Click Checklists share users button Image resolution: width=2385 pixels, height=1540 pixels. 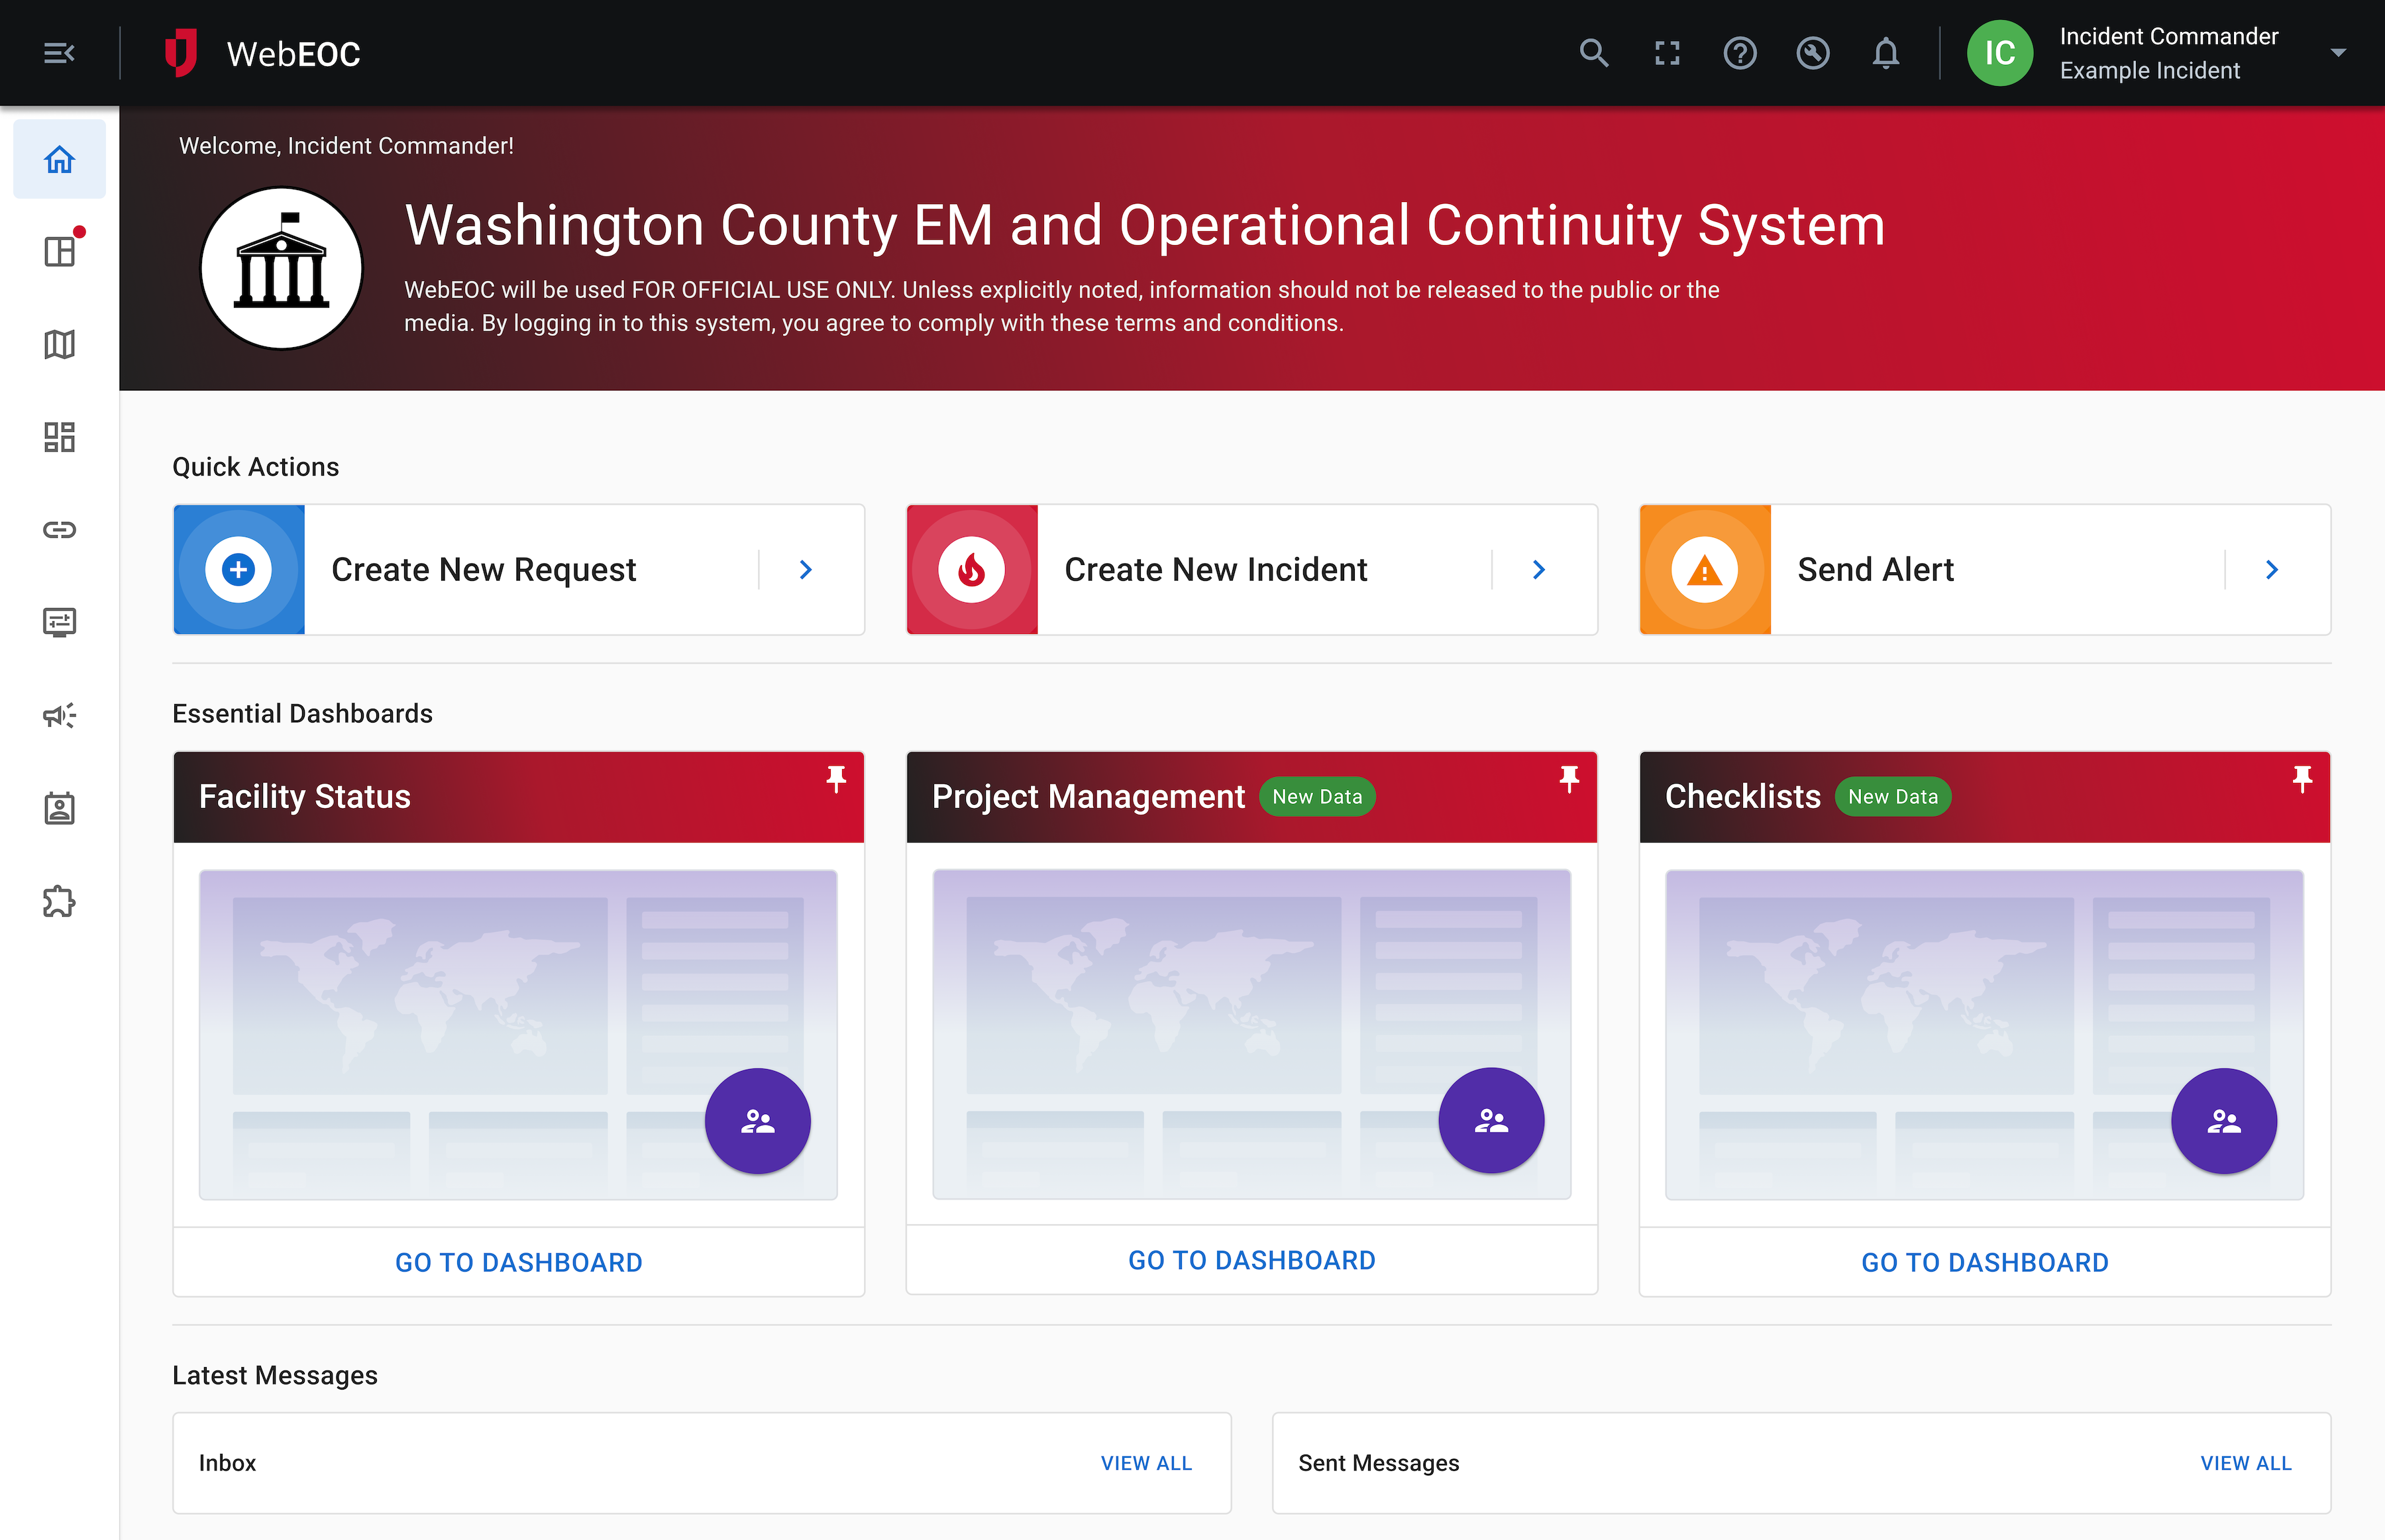click(2224, 1122)
